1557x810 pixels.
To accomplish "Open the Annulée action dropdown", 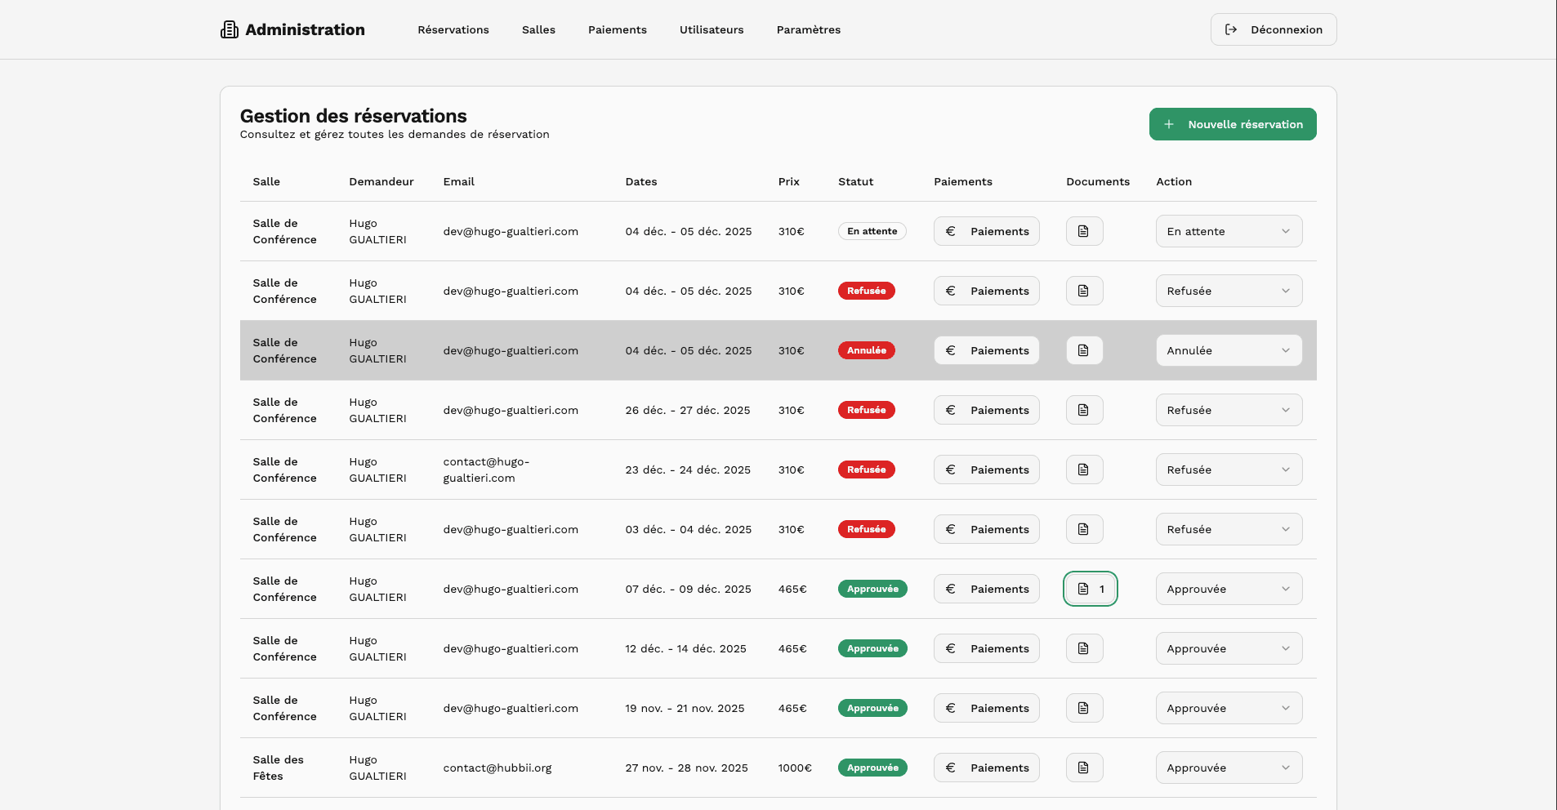I will [x=1228, y=350].
